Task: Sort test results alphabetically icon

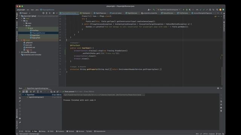Action: pyautogui.click(x=31, y=91)
